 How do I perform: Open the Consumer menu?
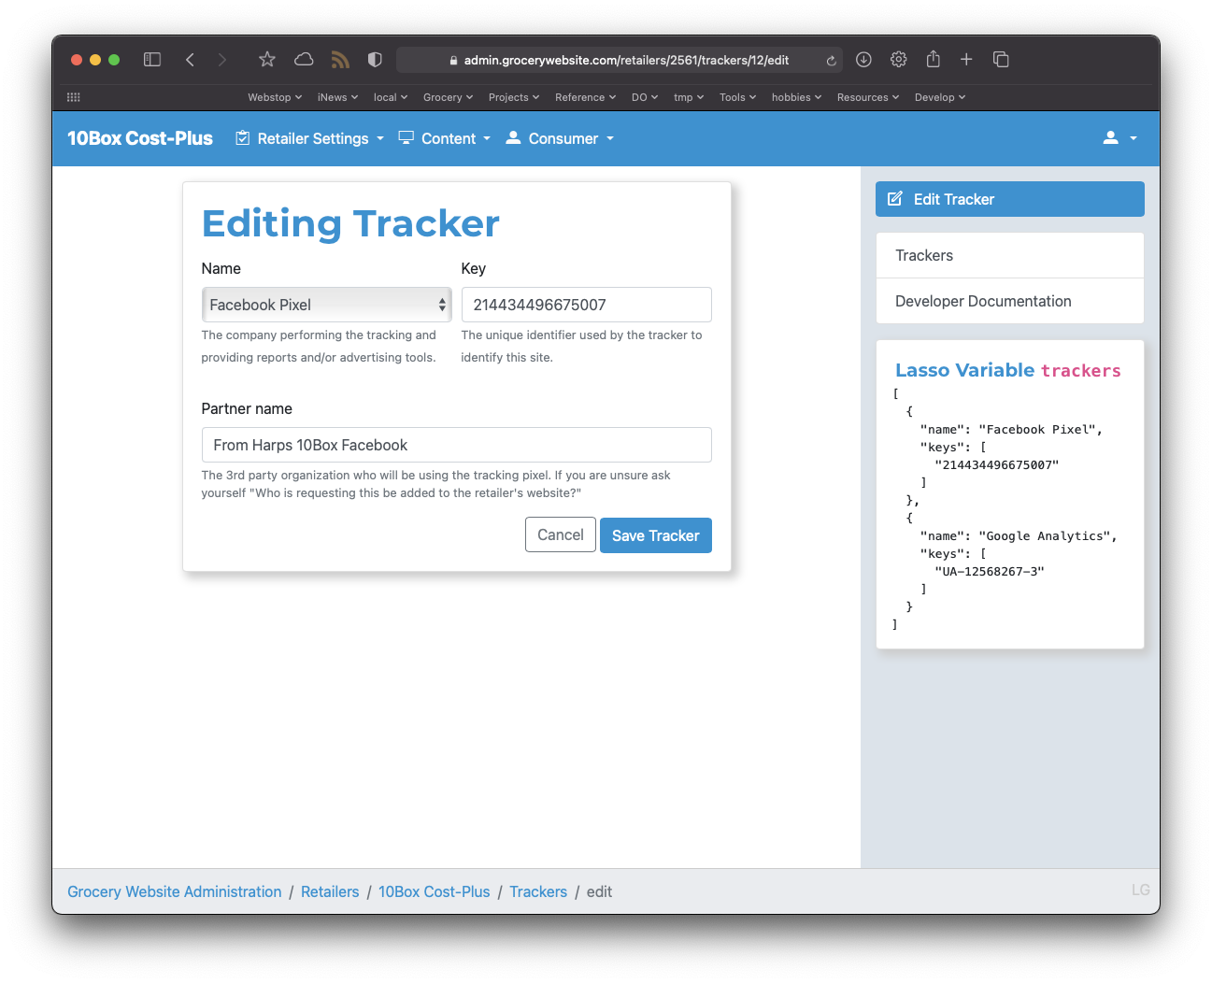click(560, 138)
